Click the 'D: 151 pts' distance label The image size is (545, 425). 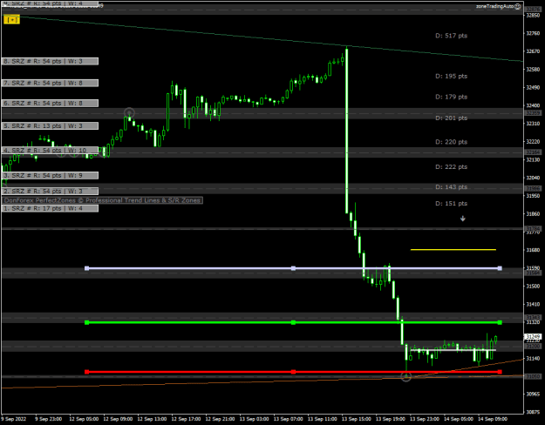(451, 204)
